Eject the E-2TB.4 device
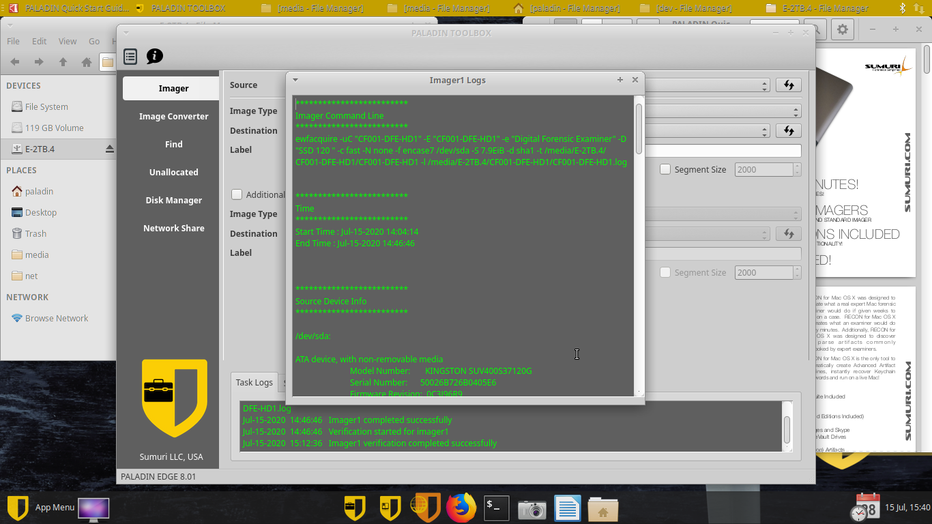 (x=108, y=148)
